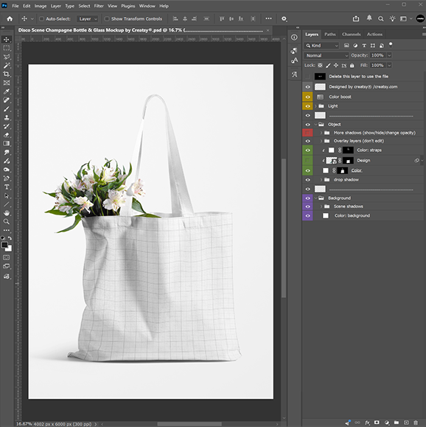Select the Zoom tool
This screenshot has height=427, width=426.
point(7,222)
